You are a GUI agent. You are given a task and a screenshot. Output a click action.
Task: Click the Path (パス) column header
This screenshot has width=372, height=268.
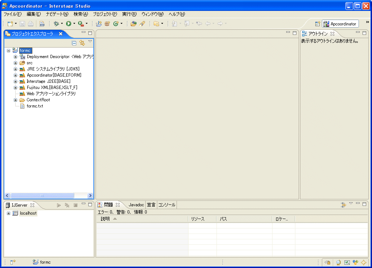pyautogui.click(x=244, y=219)
